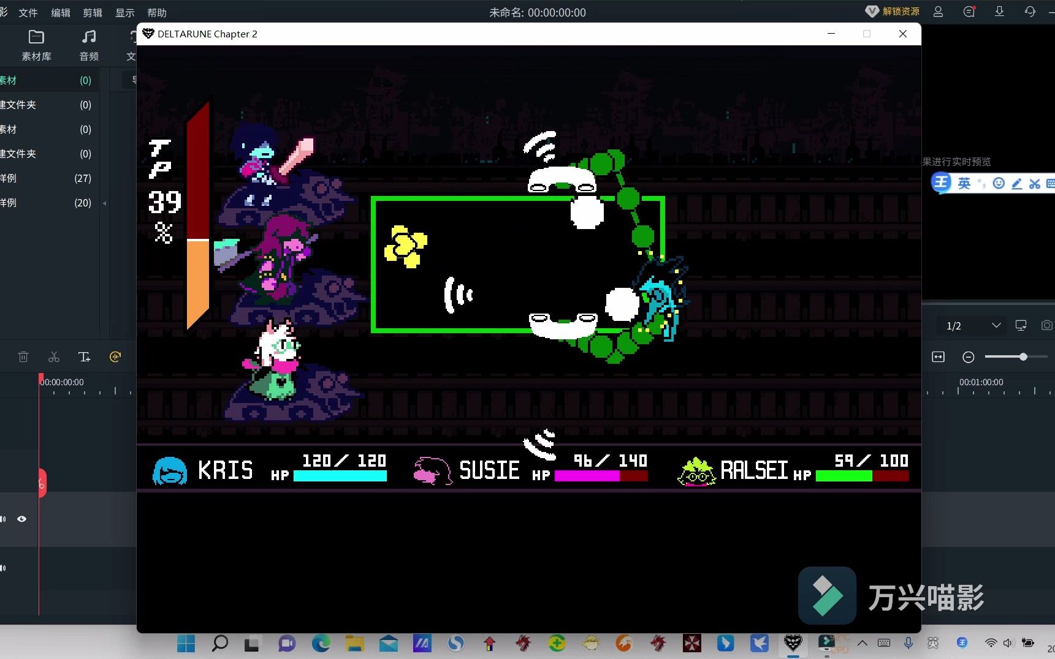Mute the upper track speaker icon
Viewport: 1055px width, 659px height.
(x=3, y=519)
